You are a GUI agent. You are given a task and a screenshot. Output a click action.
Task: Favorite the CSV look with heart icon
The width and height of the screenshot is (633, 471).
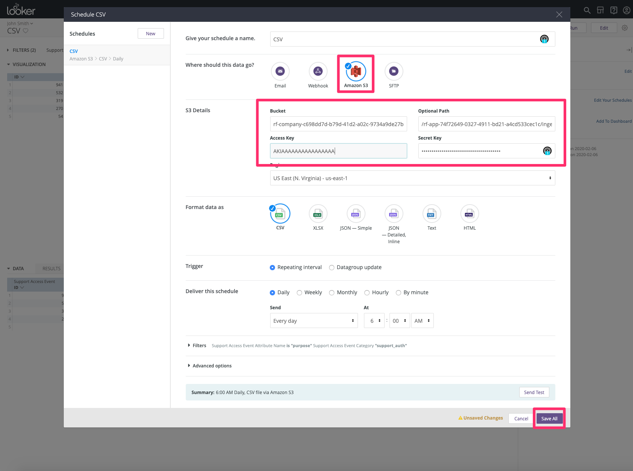coord(26,31)
